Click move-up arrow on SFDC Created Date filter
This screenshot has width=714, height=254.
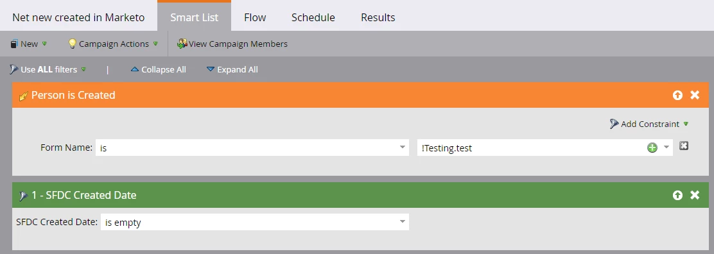coord(677,195)
